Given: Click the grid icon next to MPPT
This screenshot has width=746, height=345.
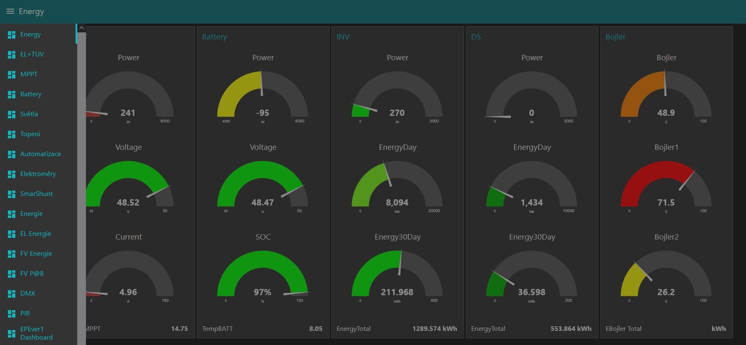Looking at the screenshot, I should point(12,74).
